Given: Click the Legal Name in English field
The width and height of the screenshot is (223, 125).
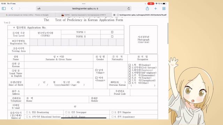Looking at the screenshot, I should pos(59,73).
